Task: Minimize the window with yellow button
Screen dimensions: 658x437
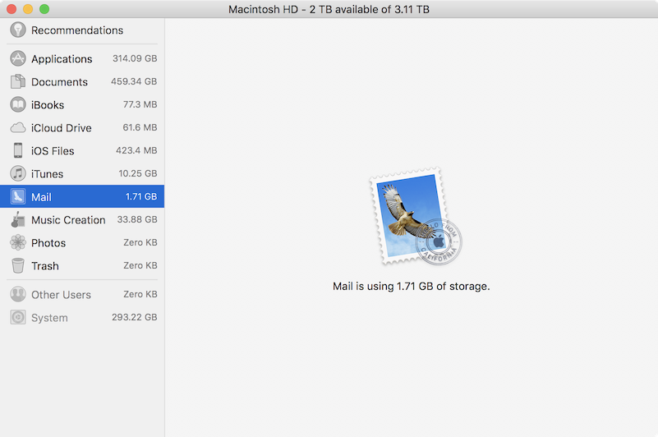Action: point(28,9)
